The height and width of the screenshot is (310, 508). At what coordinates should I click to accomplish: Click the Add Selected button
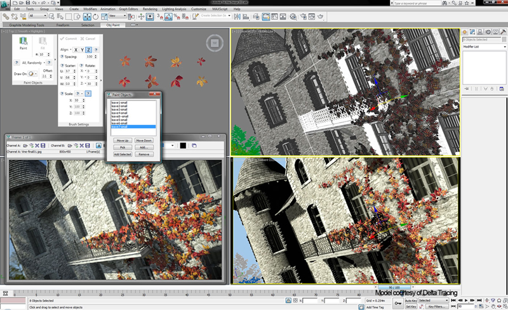[x=123, y=154]
